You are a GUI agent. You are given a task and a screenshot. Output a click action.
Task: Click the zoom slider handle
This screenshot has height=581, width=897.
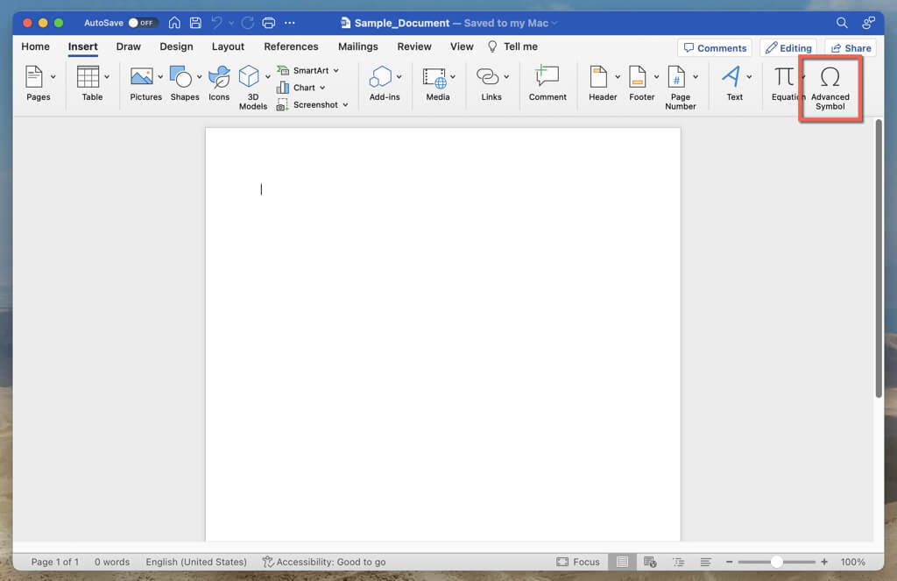point(776,562)
